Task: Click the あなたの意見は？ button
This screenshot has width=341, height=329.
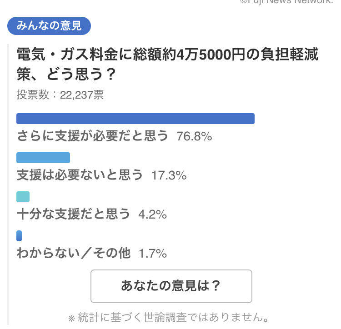Action: point(171,286)
